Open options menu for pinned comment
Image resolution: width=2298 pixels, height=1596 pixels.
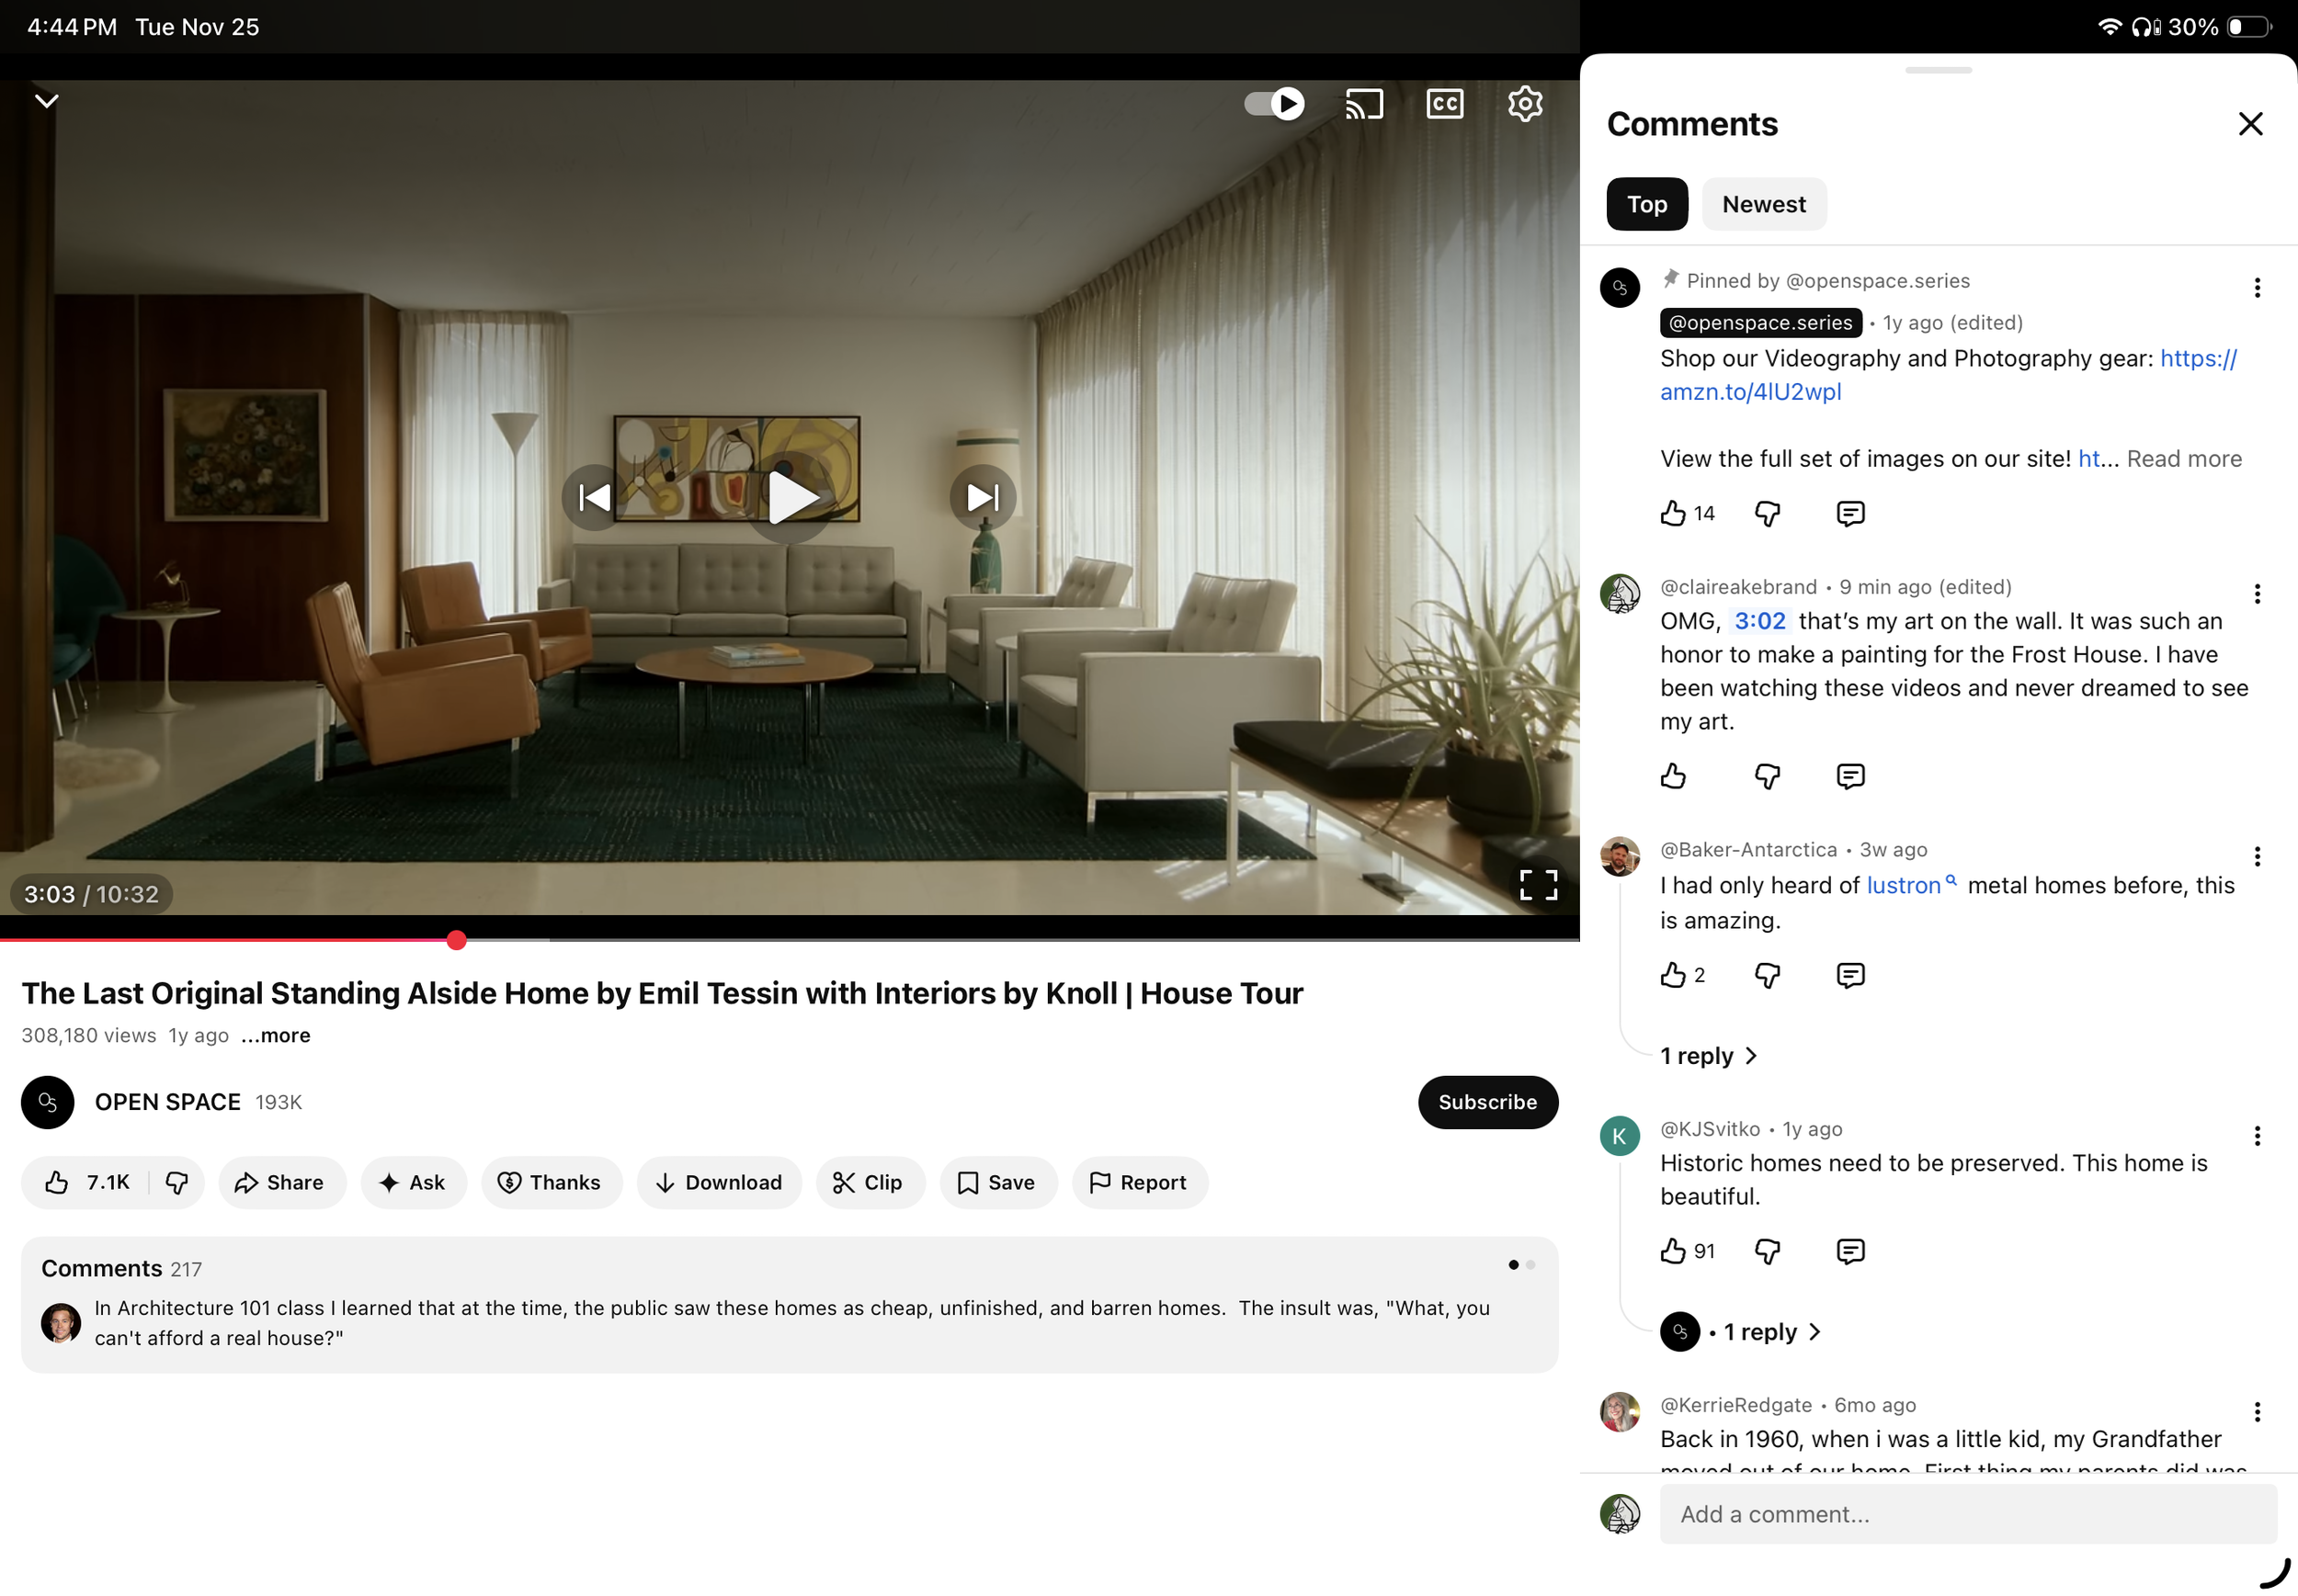click(x=2257, y=288)
